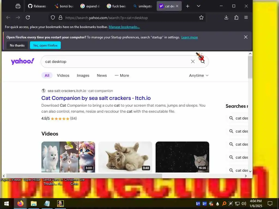Submit search with magnifier icon

[203, 62]
